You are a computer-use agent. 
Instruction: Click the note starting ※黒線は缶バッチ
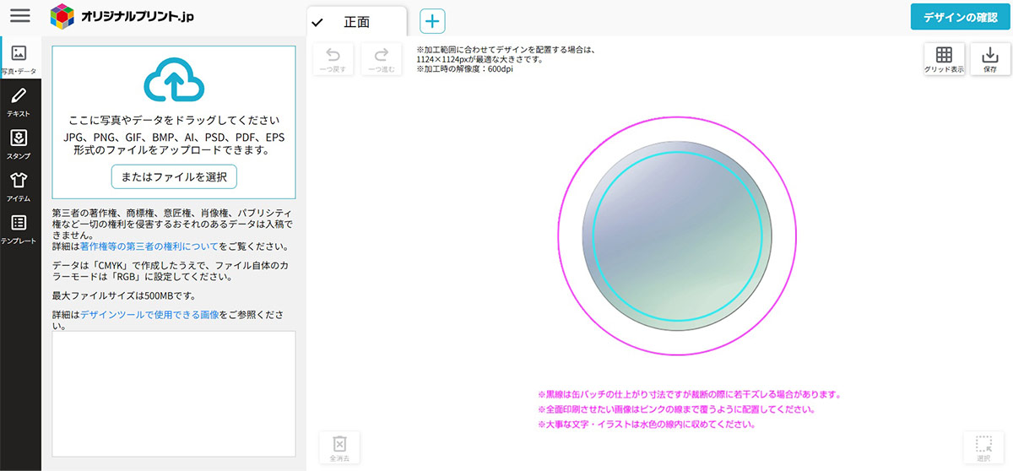click(x=689, y=394)
